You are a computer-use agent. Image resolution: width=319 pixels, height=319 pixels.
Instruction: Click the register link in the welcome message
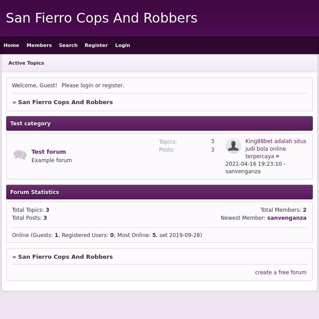(x=113, y=86)
